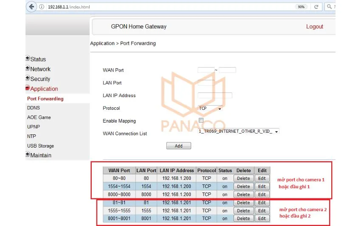Click LAN IP cell in the 81~81 row
The width and height of the screenshot is (361, 226).
click(177, 203)
